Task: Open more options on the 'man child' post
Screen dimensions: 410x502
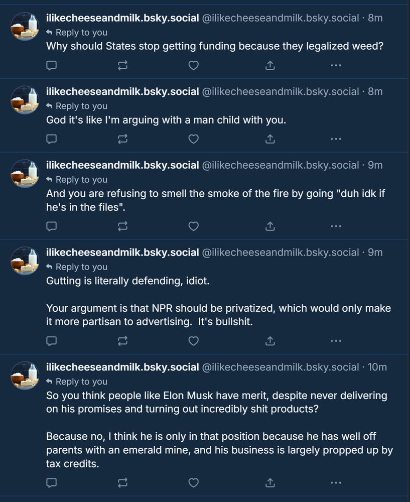Action: 336,139
